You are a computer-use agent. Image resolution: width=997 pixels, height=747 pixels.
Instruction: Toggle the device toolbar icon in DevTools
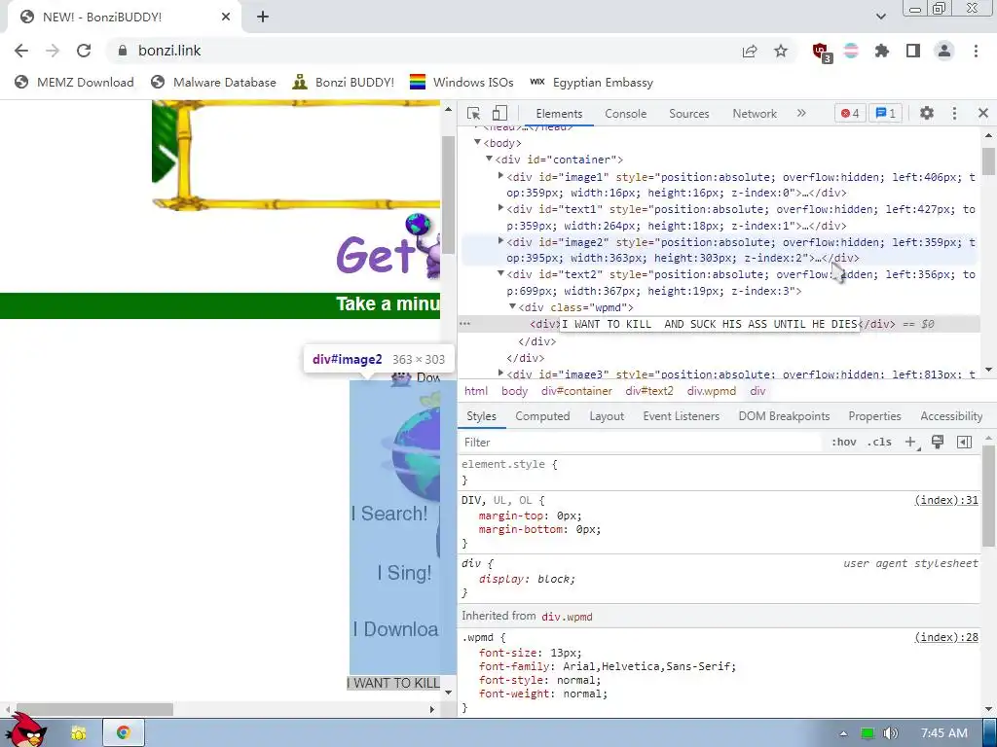(499, 113)
